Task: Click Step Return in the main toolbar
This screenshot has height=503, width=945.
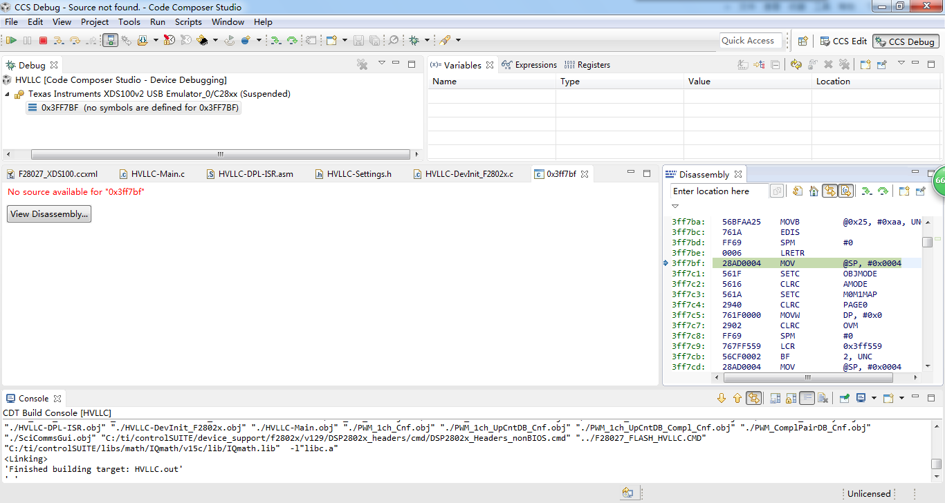Action: 91,41
